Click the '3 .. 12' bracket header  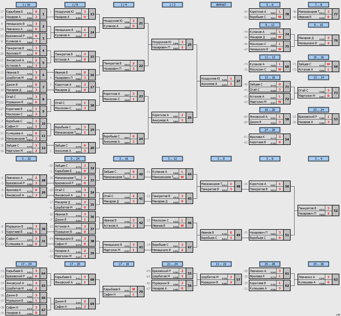point(172,159)
